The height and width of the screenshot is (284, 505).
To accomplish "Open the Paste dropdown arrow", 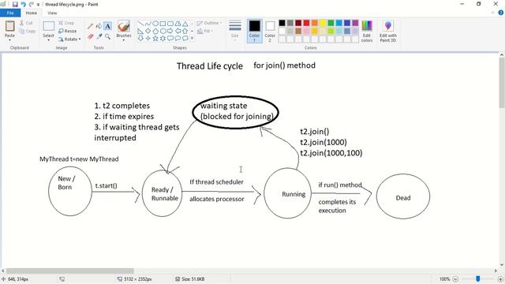I will 9,40.
